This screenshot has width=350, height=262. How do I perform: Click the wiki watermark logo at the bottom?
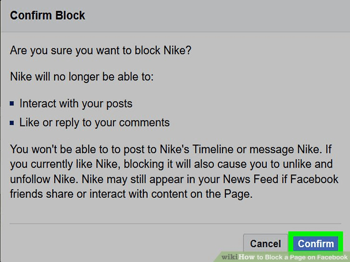coord(230,257)
